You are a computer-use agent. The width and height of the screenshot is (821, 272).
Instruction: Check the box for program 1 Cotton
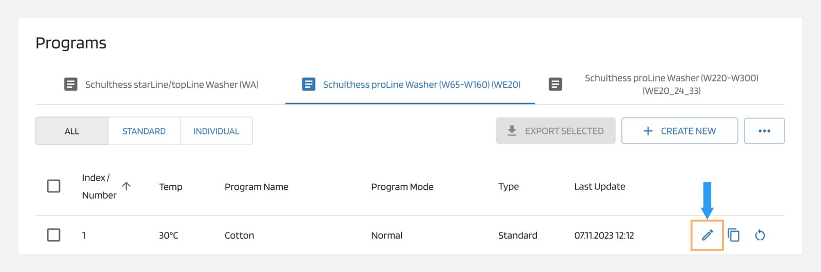click(54, 235)
